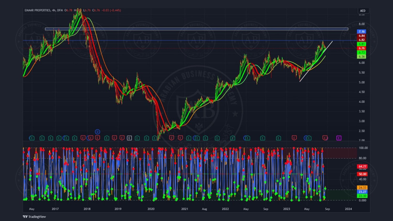Click the 8.00 price scale label
Screen dimensions: 393x221
click(362, 24)
